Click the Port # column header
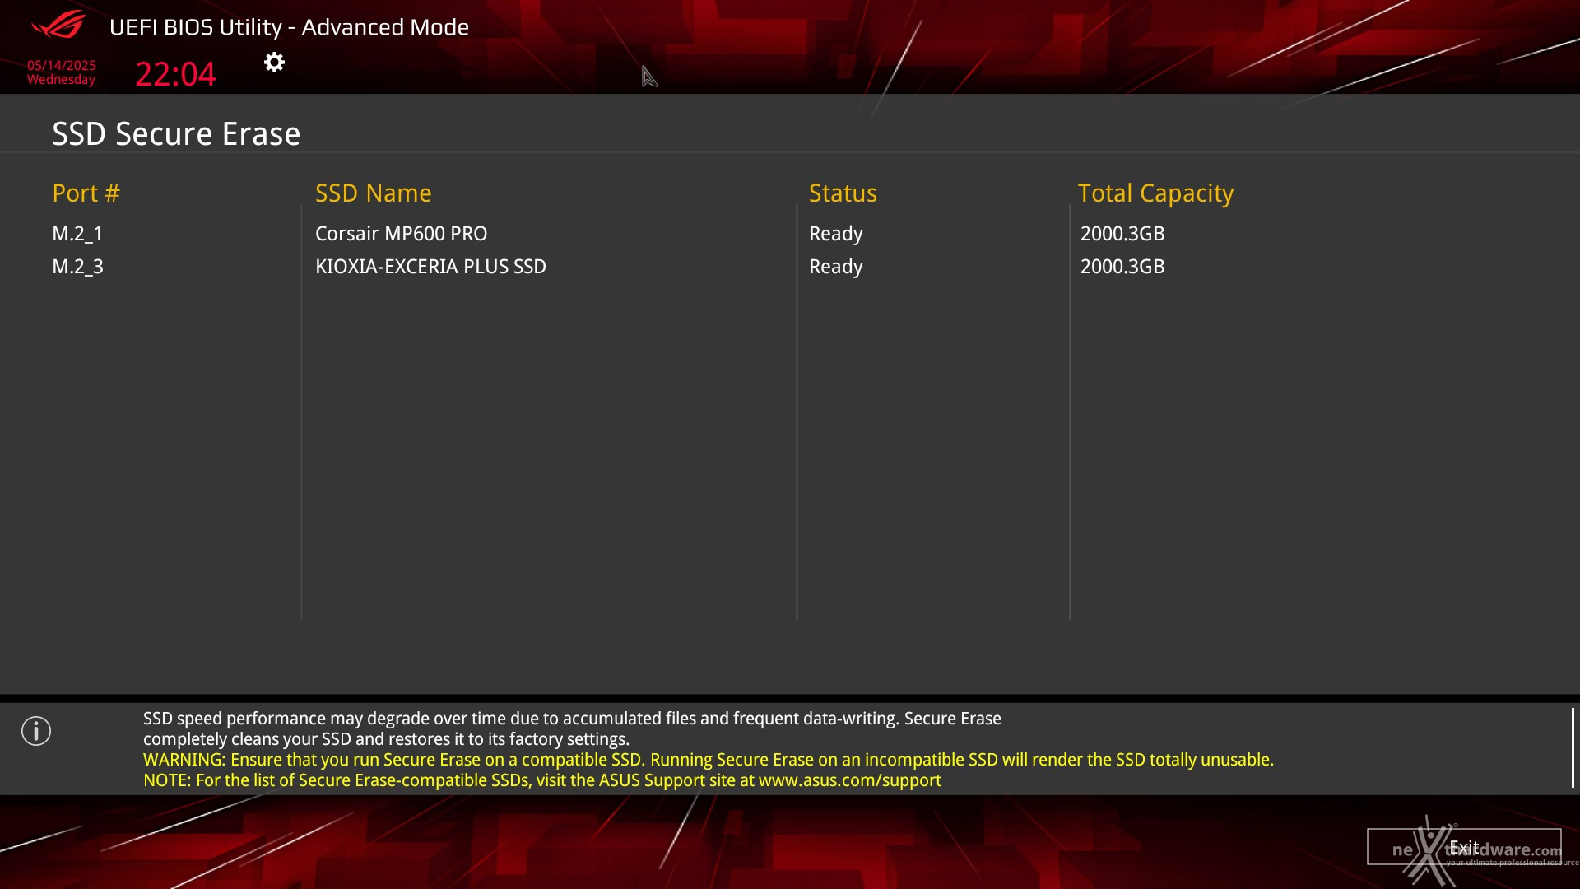Viewport: 1580px width, 889px height. 86,193
